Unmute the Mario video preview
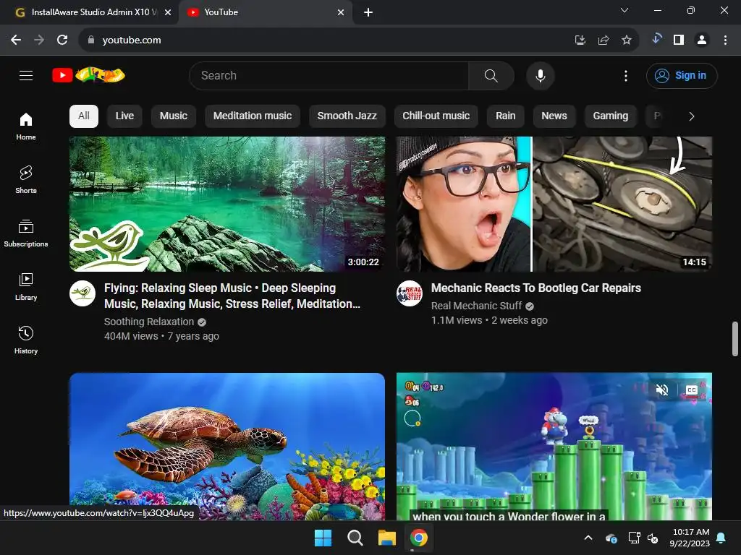 point(662,390)
